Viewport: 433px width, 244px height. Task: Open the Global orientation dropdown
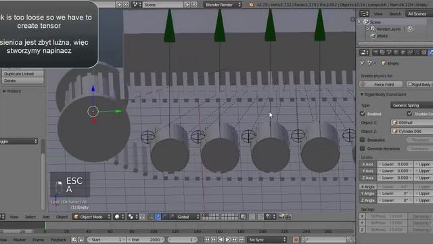coord(188,217)
